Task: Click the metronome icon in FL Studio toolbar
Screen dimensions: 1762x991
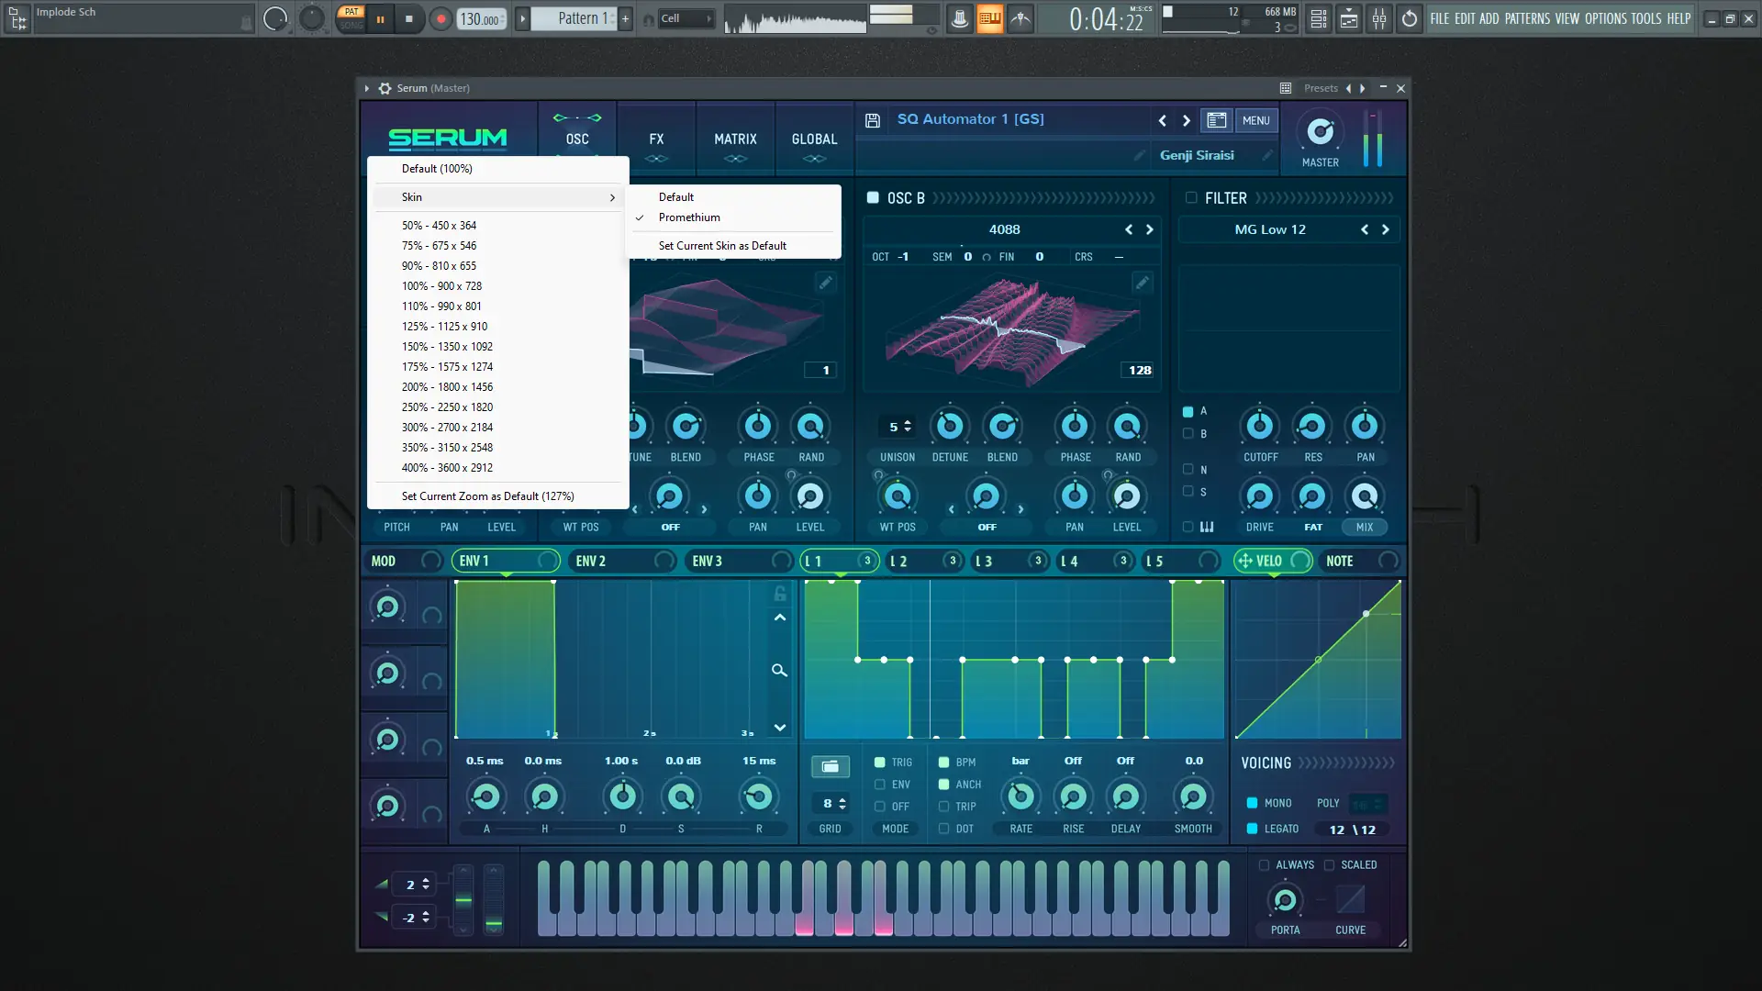Action: 959,18
